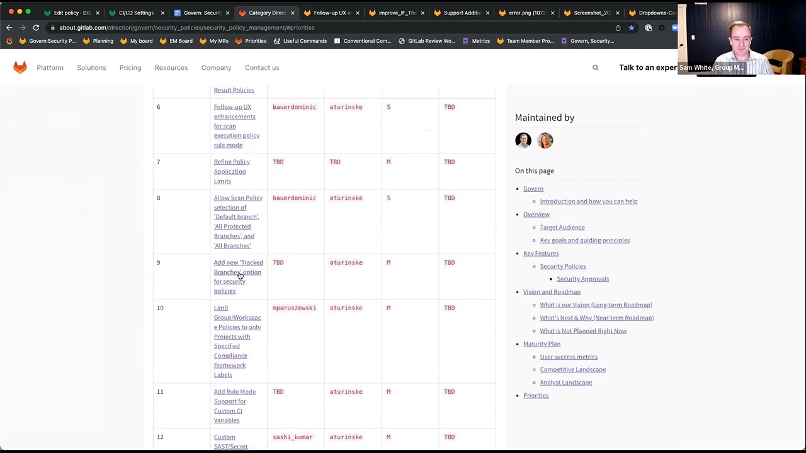Screen dimensions: 806x453
Task: Open first maintainer avatar
Action: point(523,140)
